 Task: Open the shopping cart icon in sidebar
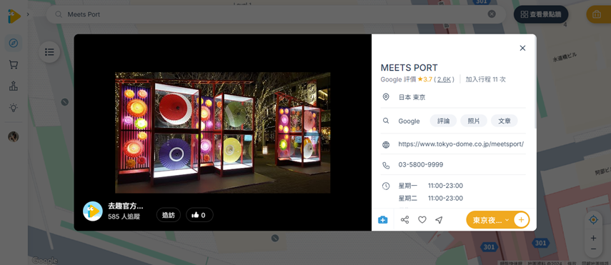(14, 65)
